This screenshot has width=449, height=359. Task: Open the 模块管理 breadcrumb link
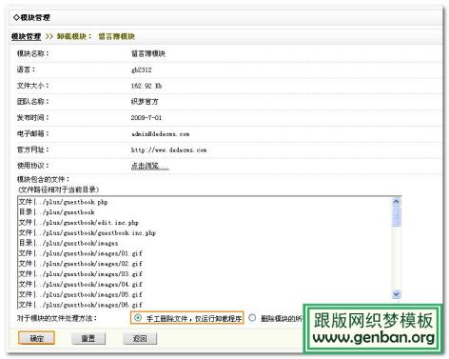26,36
